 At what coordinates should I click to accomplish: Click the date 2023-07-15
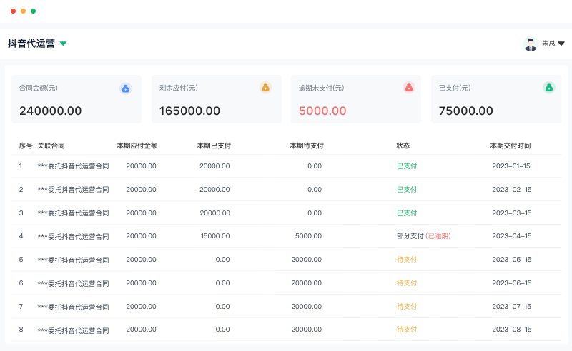[511, 307]
